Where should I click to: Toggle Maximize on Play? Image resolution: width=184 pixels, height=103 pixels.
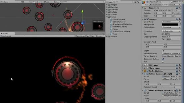(x=82, y=36)
